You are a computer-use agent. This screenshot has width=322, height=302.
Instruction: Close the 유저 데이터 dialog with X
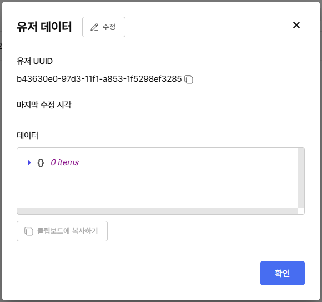pyautogui.click(x=296, y=25)
